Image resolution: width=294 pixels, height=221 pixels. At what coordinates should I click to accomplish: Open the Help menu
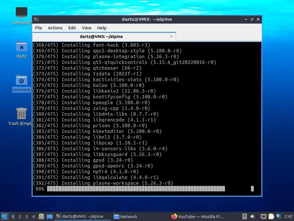[x=102, y=28]
